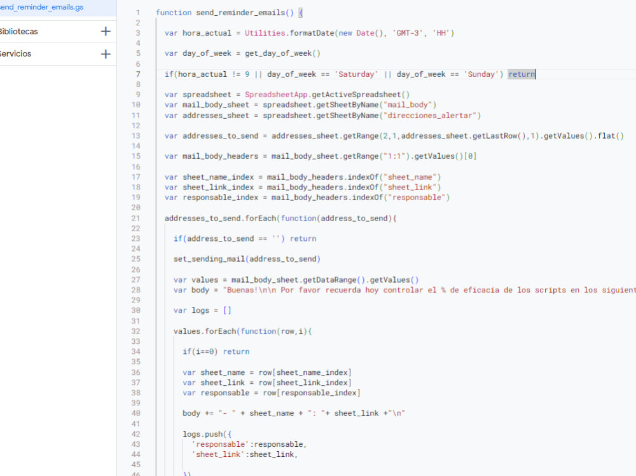Click SpreadsheetApp.getActiveSpreadsheet on line 9
This screenshot has height=476, width=636.
(327, 95)
